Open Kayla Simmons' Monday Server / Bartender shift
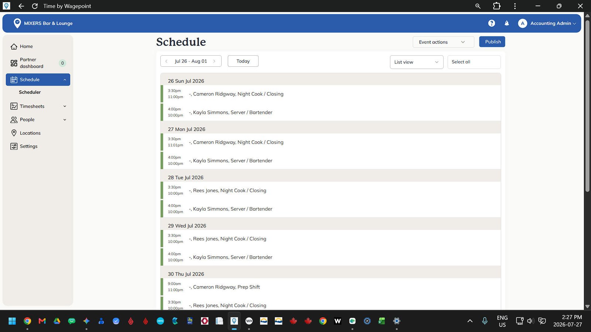The image size is (591, 332). [x=331, y=160]
